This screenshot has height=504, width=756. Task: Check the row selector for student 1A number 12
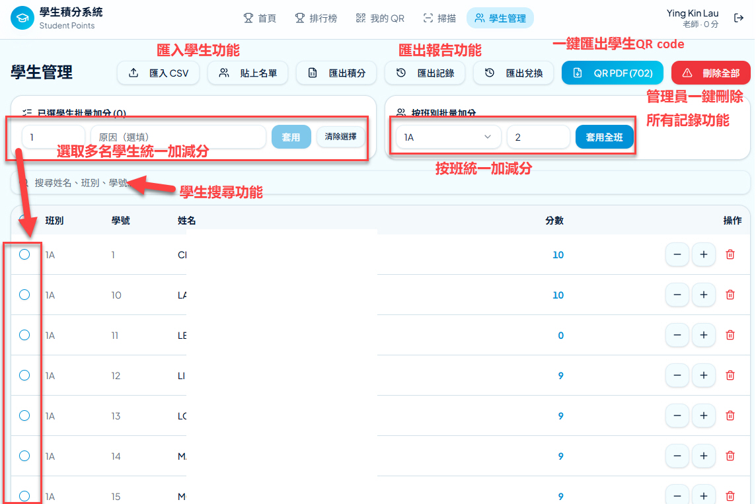pyautogui.click(x=24, y=375)
